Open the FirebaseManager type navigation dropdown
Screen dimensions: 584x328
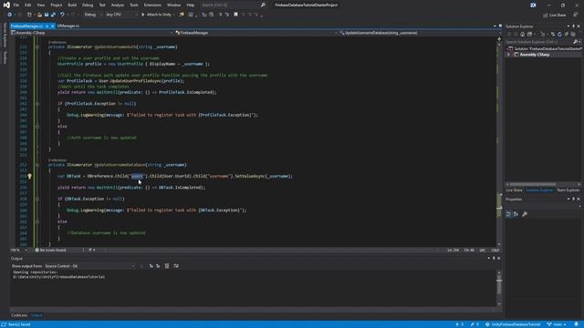coord(255,33)
